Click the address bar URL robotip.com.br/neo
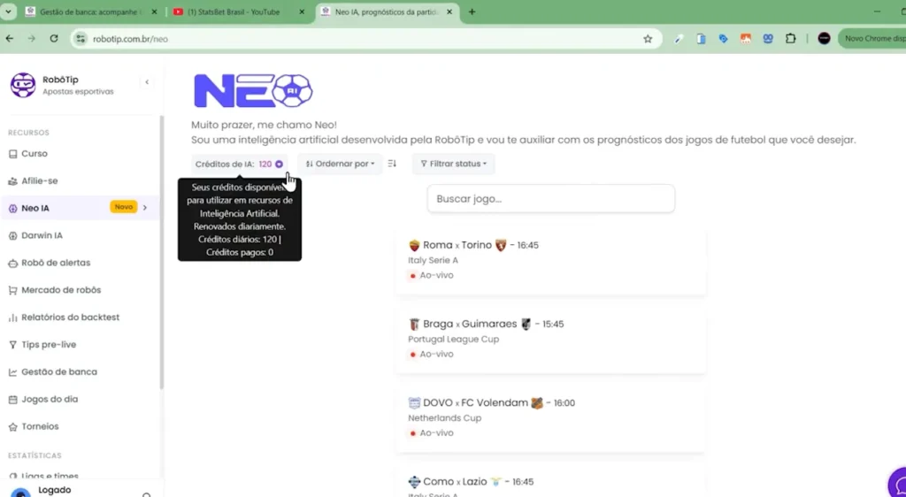The image size is (906, 497). (x=131, y=39)
